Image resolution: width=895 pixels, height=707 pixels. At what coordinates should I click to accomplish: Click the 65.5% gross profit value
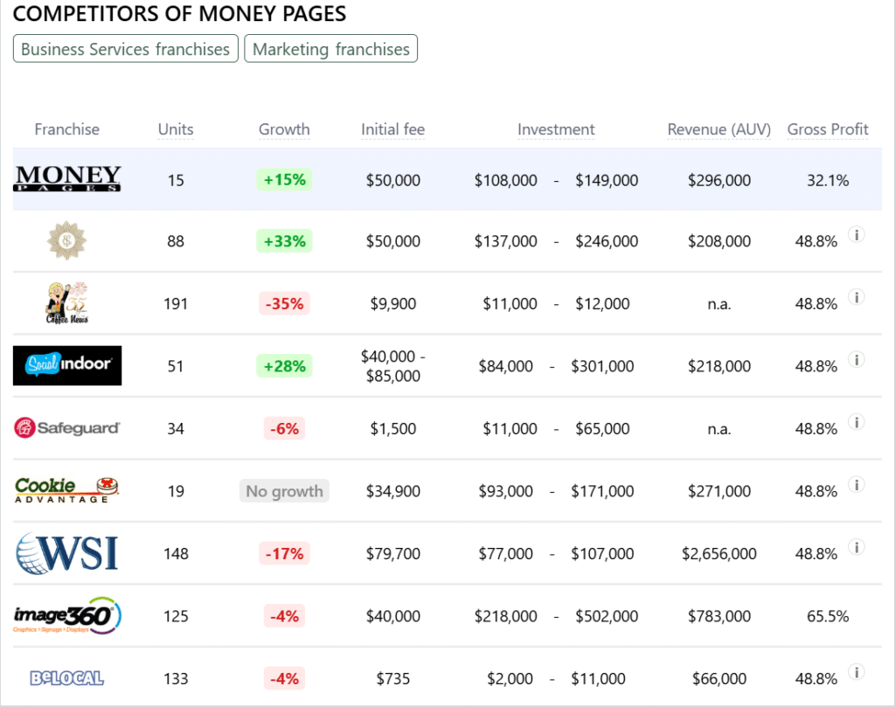point(828,616)
